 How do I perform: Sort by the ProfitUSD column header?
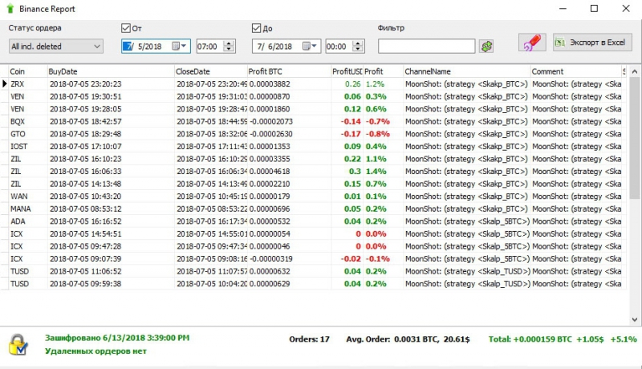[347, 71]
